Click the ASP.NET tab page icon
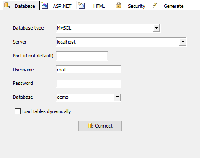 pos(45,5)
